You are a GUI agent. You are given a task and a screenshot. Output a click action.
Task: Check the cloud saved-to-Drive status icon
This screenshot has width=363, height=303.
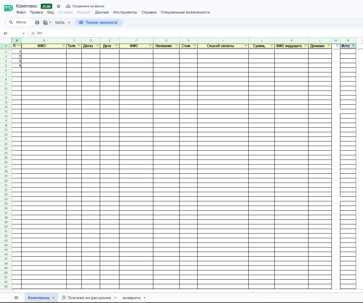pos(68,6)
